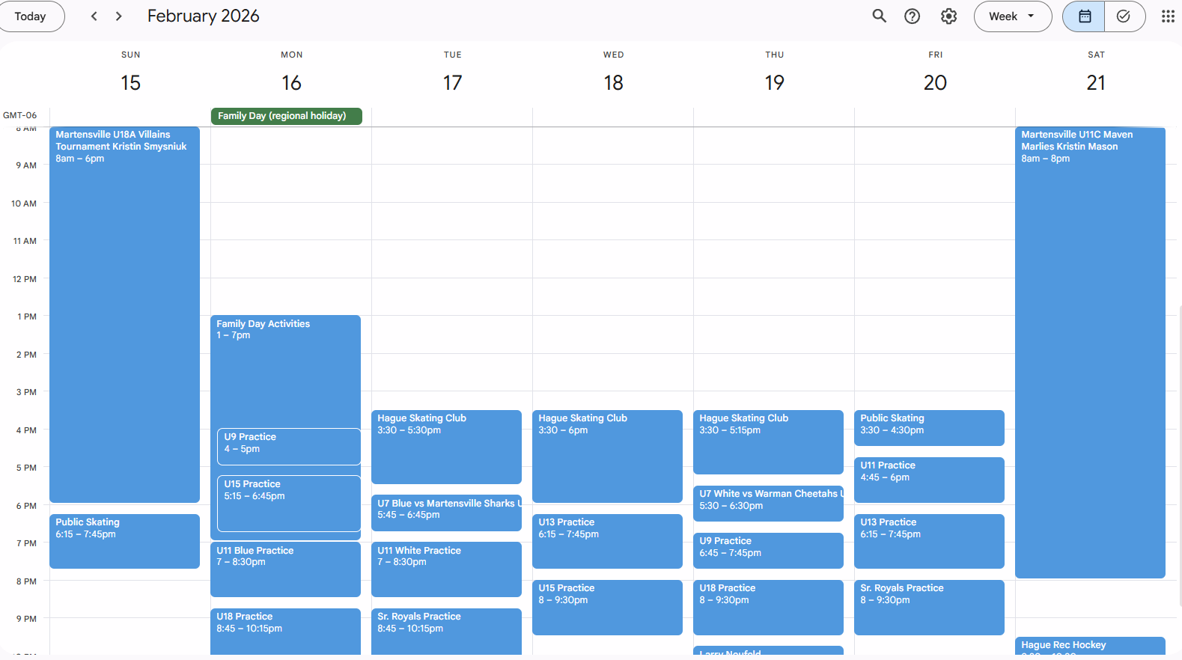Screen dimensions: 1182x660
Task: Select Friday 20 date header
Action: tap(935, 82)
